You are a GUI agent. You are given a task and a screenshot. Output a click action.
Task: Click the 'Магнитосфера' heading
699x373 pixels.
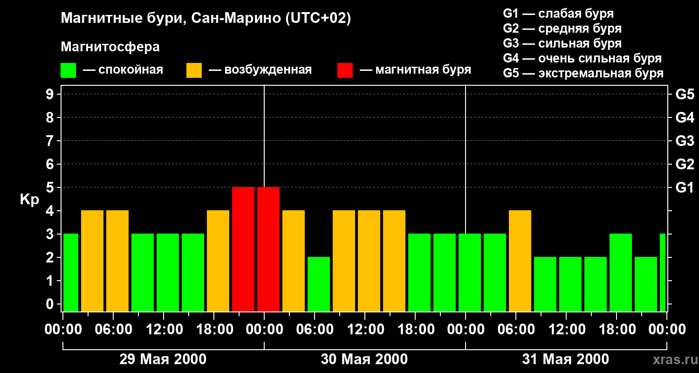click(x=110, y=47)
